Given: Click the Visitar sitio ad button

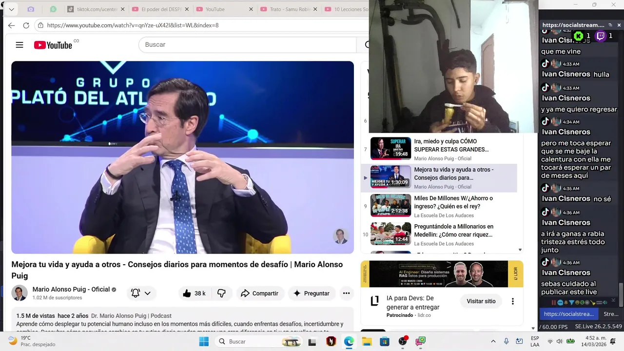Looking at the screenshot, I should coord(481,301).
